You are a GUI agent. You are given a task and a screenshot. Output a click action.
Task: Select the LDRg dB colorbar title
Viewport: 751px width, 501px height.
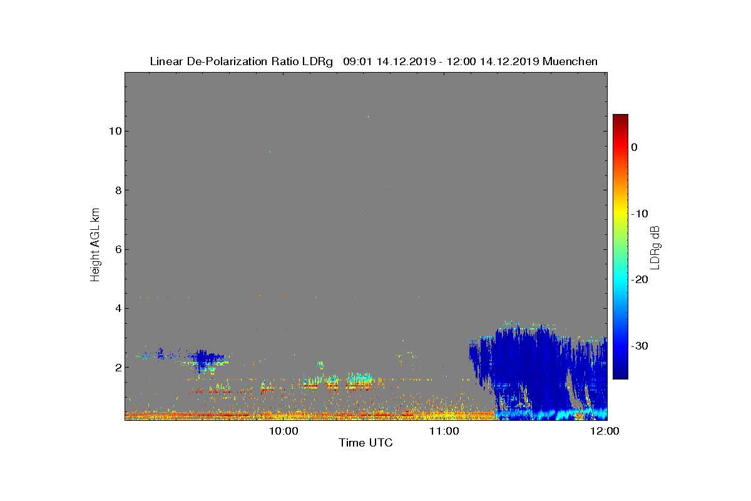(x=656, y=247)
